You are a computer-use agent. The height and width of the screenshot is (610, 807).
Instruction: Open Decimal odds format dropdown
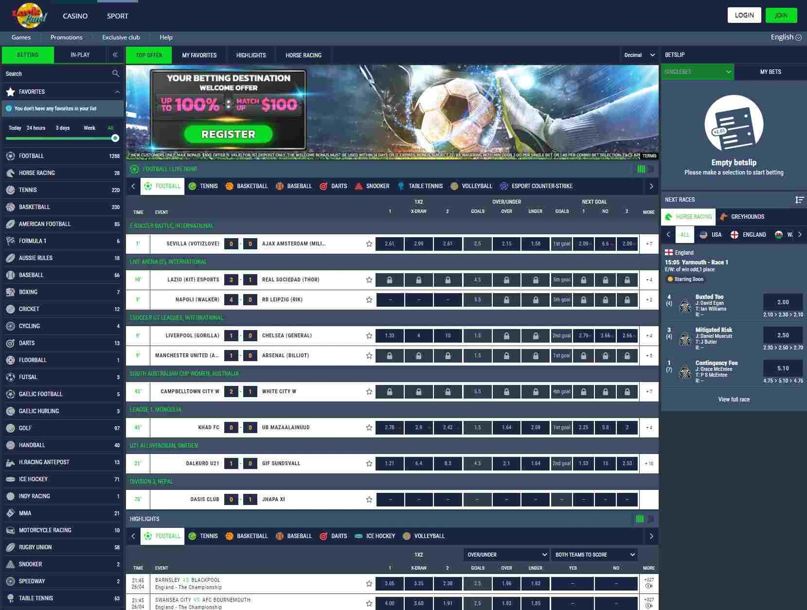coord(639,55)
